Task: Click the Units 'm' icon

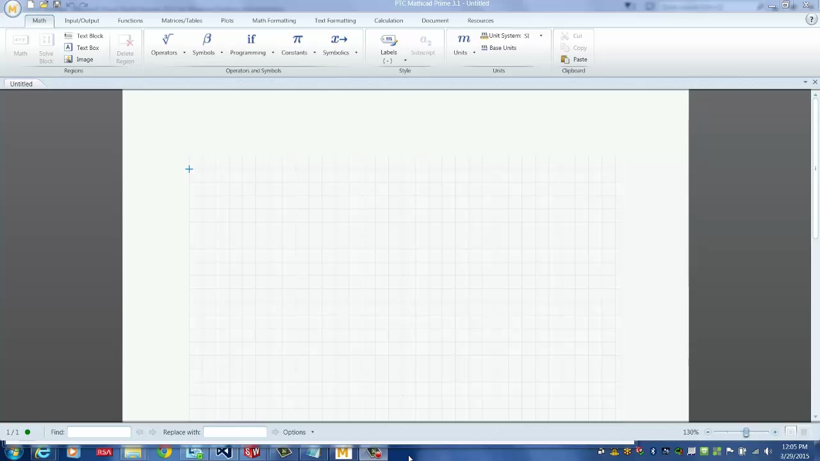Action: [x=464, y=40]
